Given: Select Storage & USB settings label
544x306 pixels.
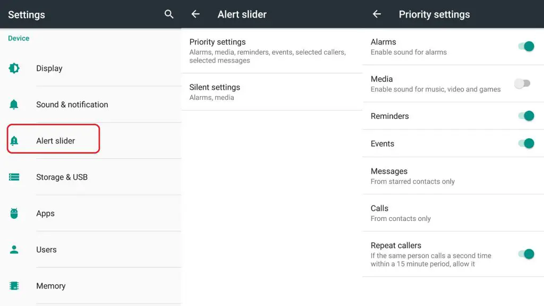Looking at the screenshot, I should click(x=62, y=177).
